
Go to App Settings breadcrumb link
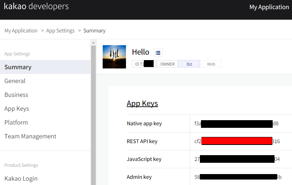[60, 31]
